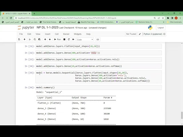Bookmark this page with the star icon

(x=163, y=18)
